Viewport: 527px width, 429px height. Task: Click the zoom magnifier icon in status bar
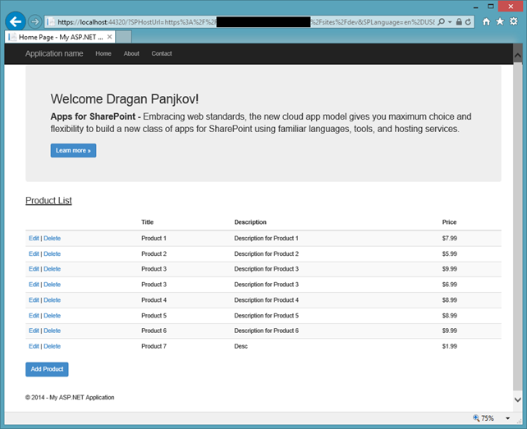tap(475, 418)
